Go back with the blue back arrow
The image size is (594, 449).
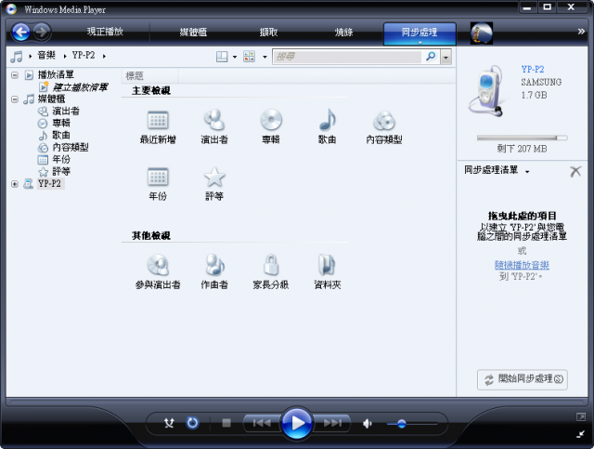(20, 33)
